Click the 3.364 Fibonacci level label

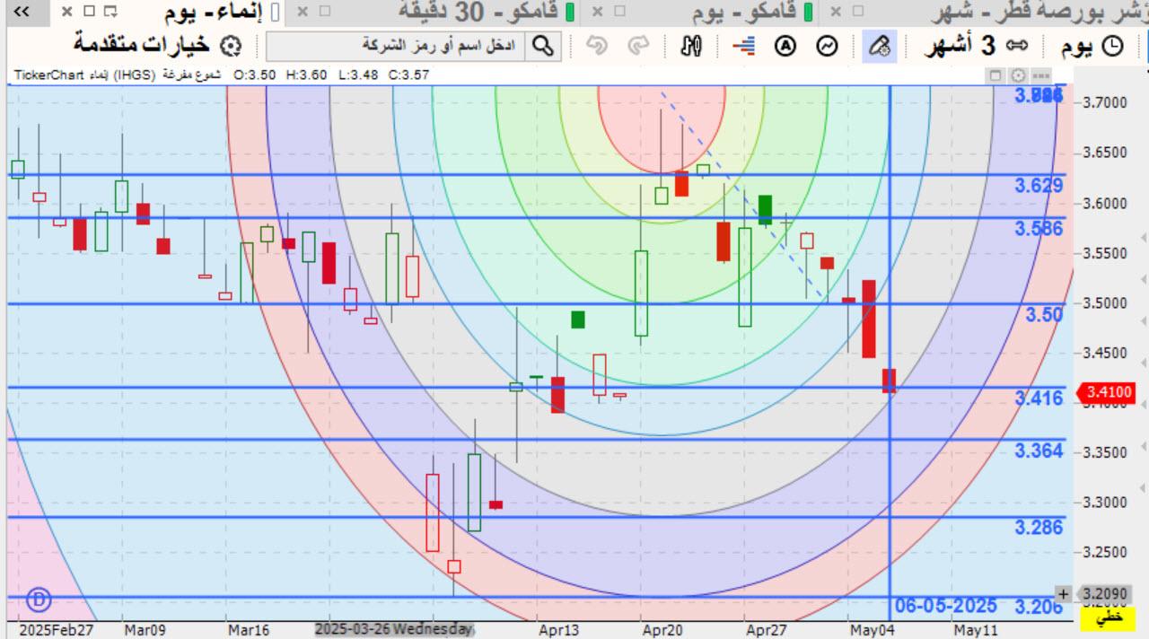point(1039,451)
